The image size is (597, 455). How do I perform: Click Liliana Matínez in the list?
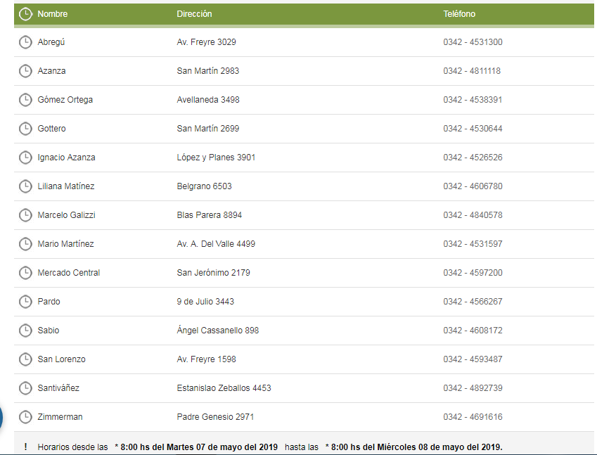[x=65, y=186]
